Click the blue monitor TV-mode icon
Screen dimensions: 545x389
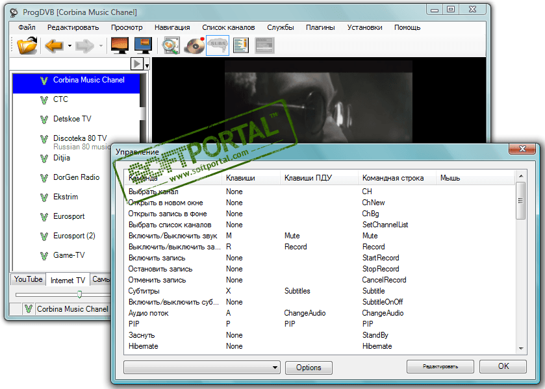[143, 45]
